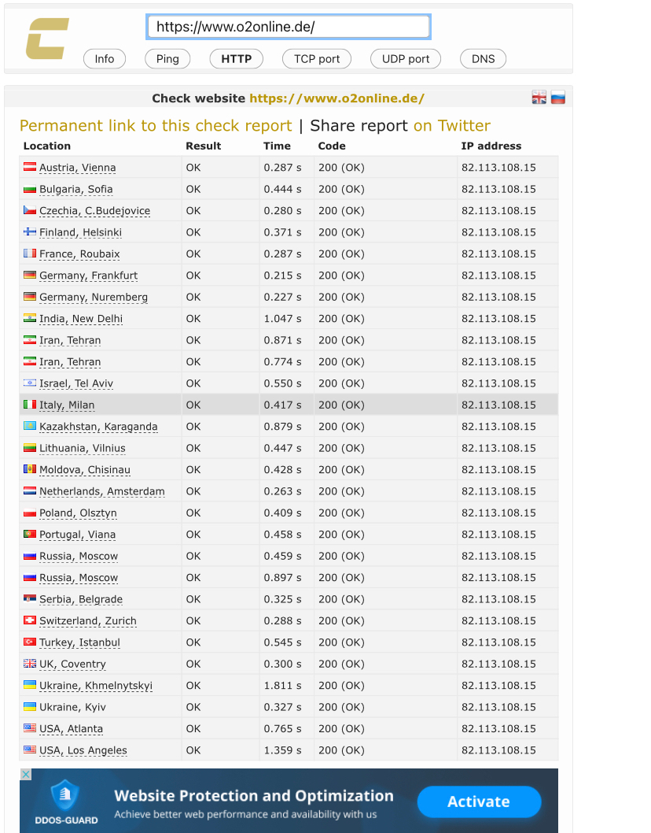This screenshot has width=651, height=833.
Task: Click the Turkey flag icon
Action: pos(30,642)
